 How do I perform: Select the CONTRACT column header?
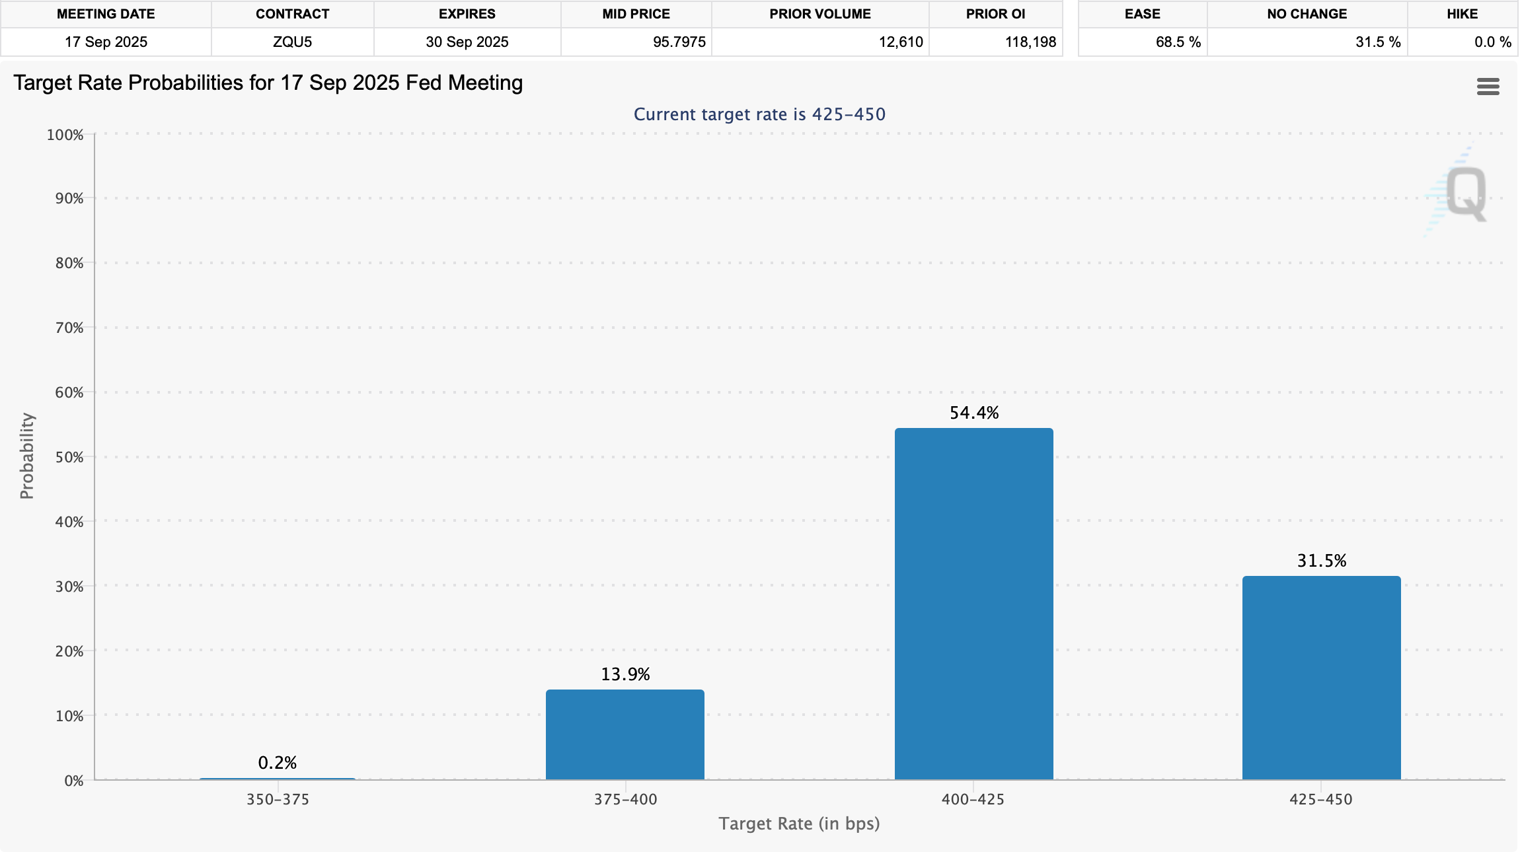click(x=292, y=14)
